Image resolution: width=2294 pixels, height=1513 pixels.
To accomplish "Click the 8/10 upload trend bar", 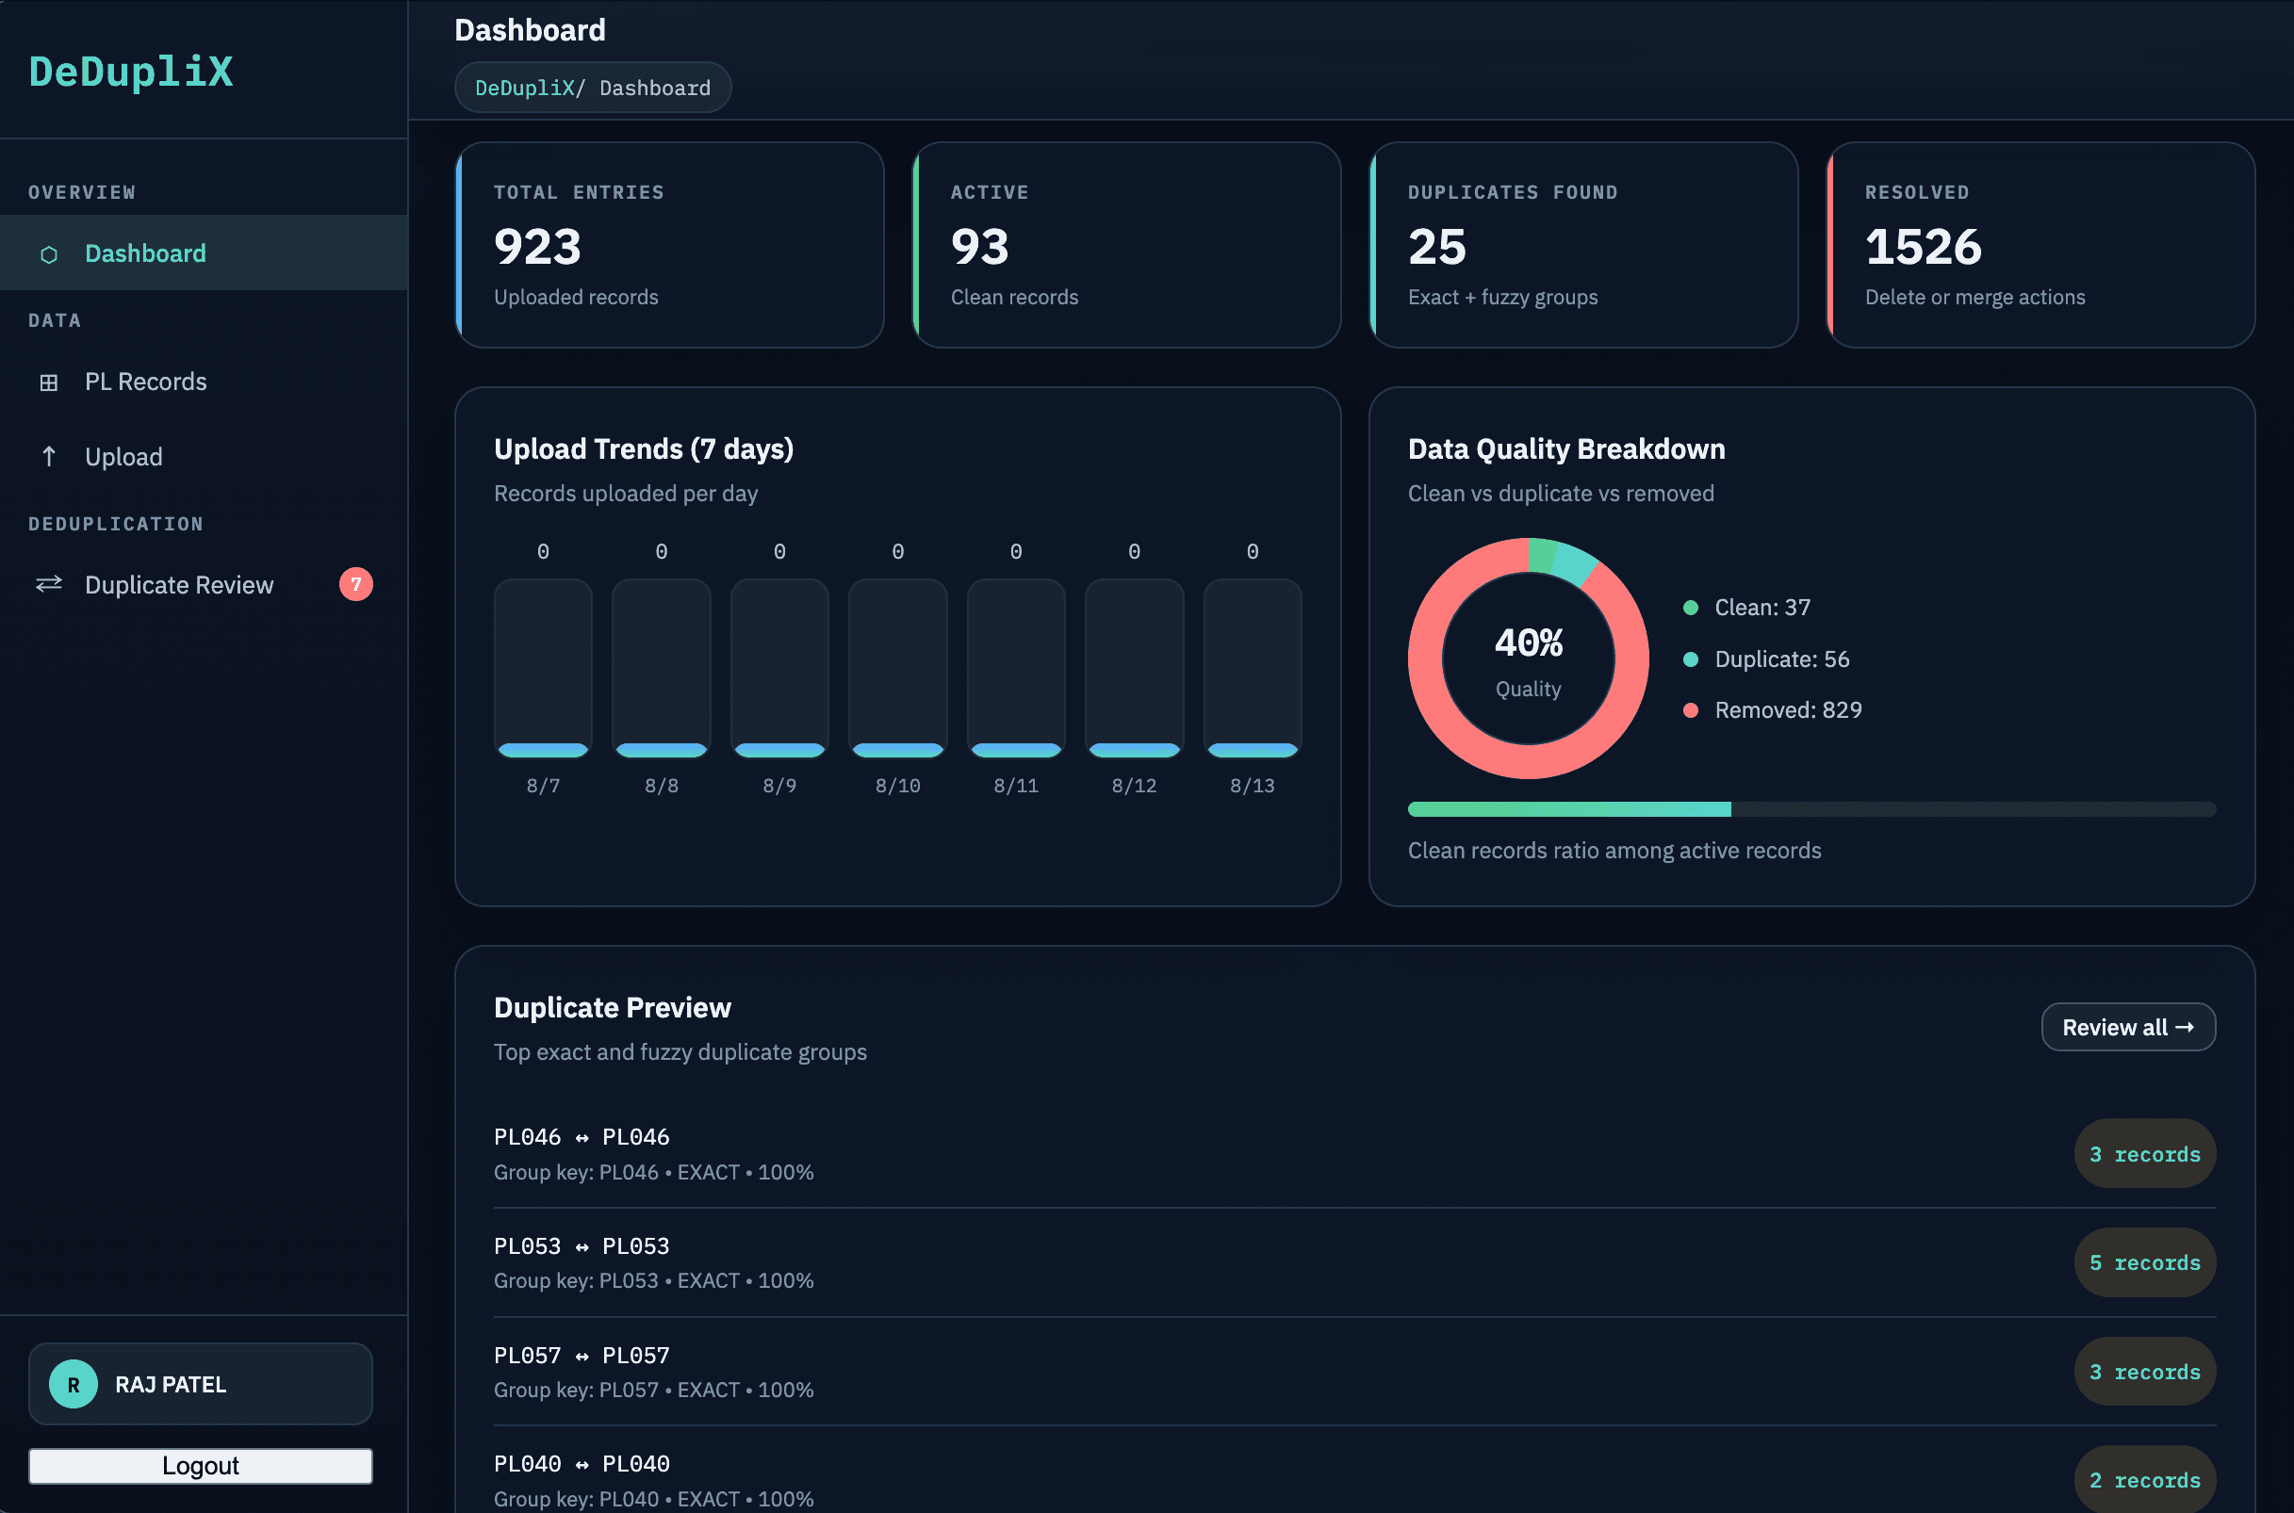I will [x=897, y=668].
